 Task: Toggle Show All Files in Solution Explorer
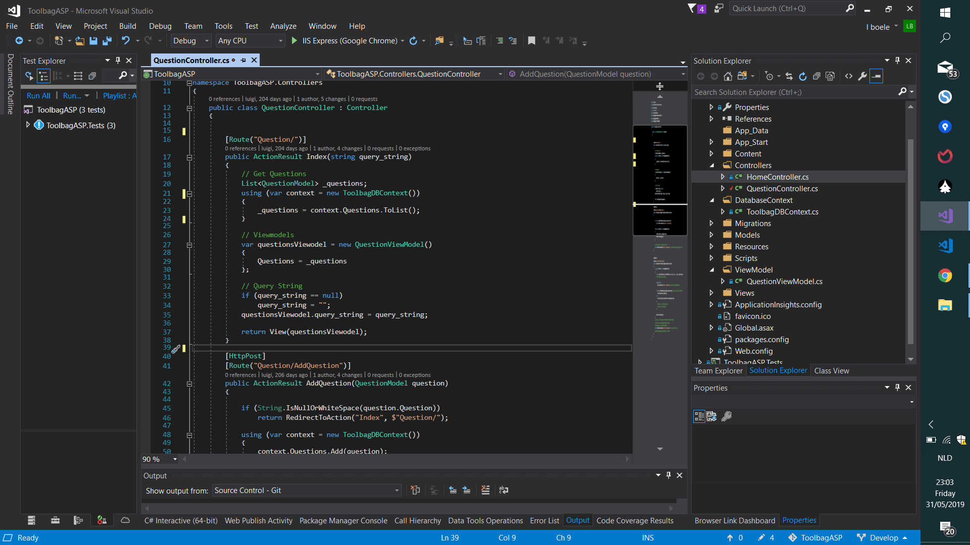pyautogui.click(x=830, y=76)
